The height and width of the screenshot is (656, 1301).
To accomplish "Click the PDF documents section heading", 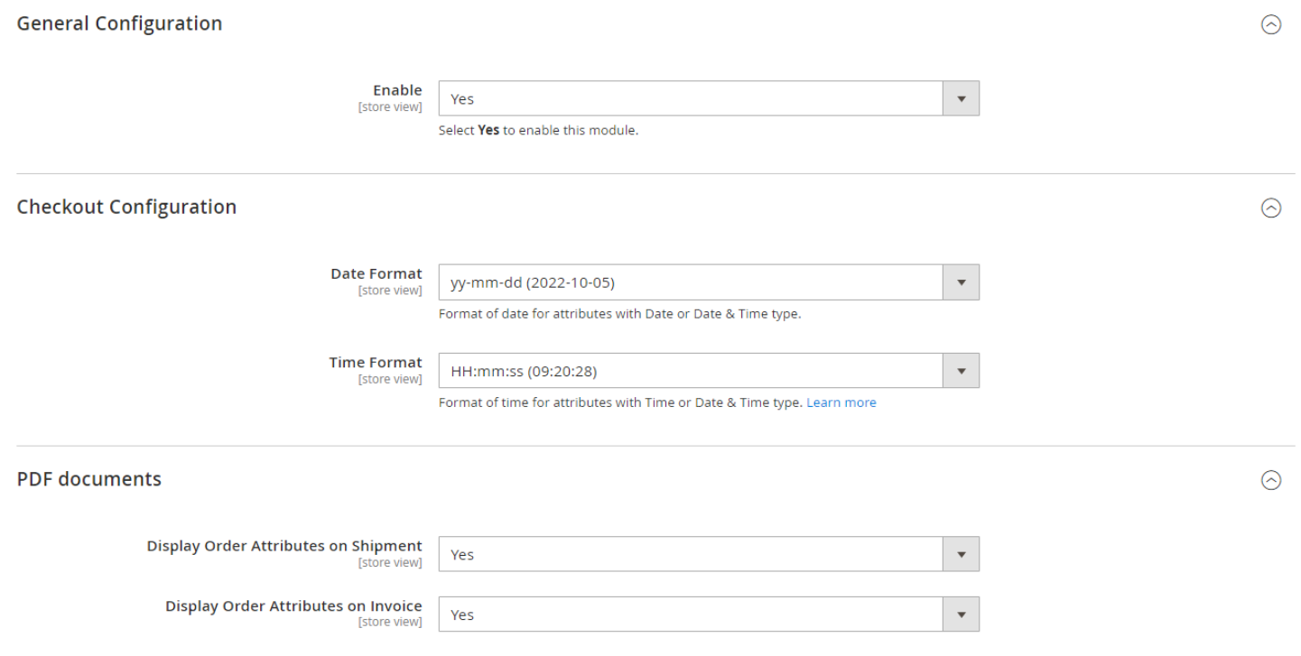I will coord(89,480).
